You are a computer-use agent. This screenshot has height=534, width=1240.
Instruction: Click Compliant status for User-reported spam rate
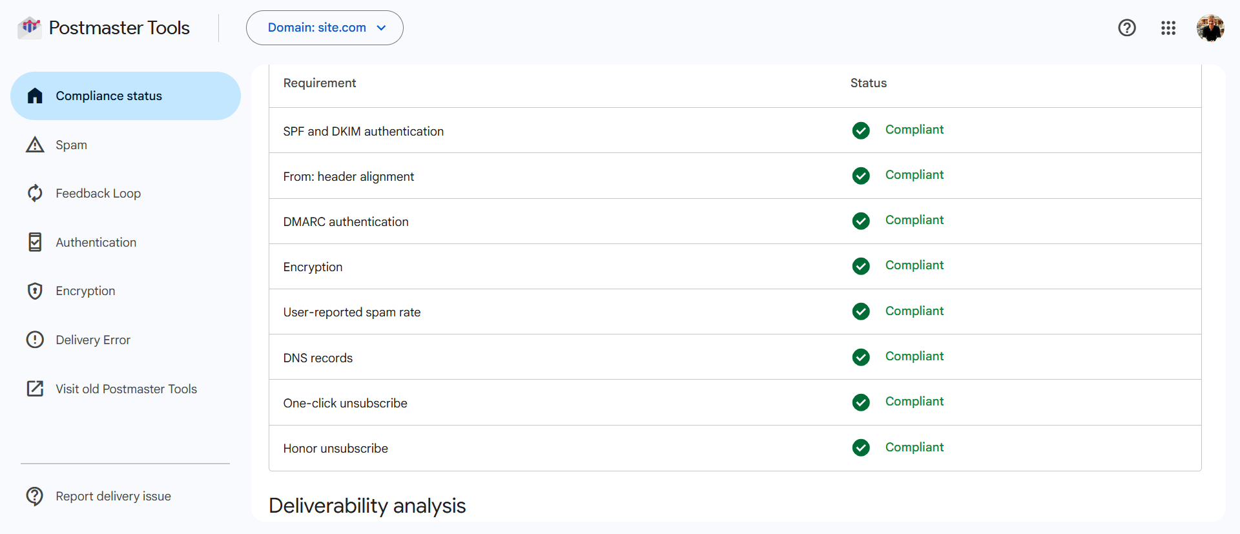coord(914,311)
